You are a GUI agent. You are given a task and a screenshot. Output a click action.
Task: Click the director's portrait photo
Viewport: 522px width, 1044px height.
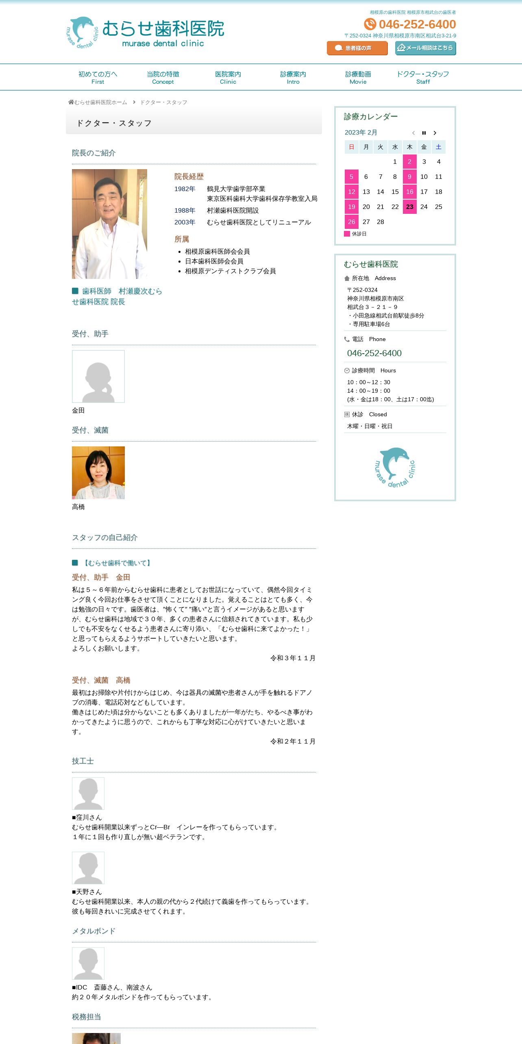(109, 224)
